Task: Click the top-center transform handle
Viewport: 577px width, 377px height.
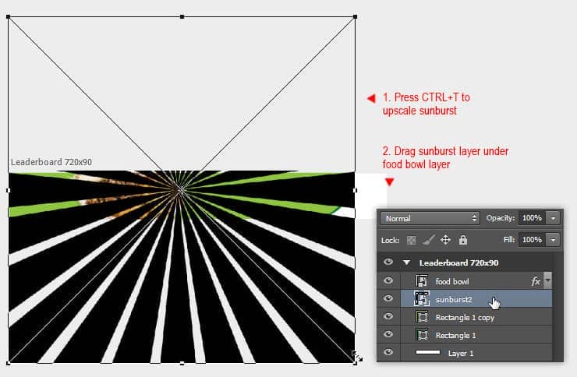Action: coord(182,16)
